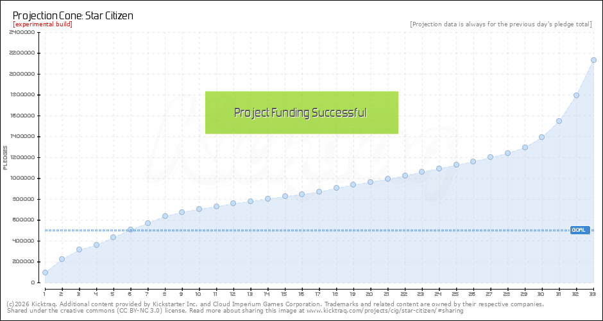The width and height of the screenshot is (603, 321).
Task: Select the final day 33 data point
Action: 593,60
